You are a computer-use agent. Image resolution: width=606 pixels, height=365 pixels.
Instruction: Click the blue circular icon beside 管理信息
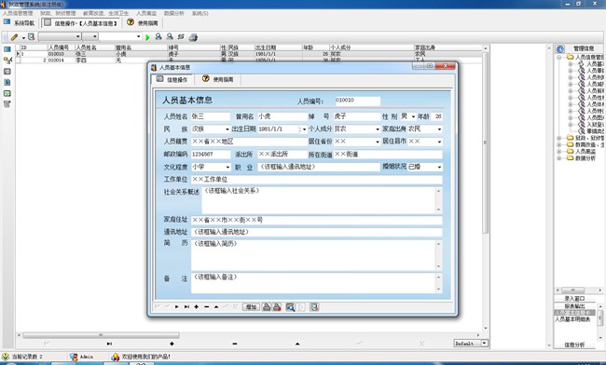click(x=560, y=48)
